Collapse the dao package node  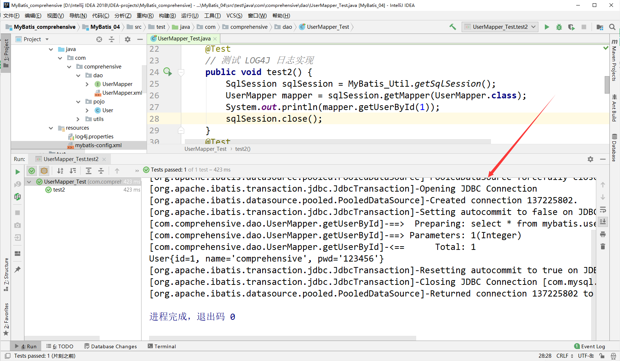(x=78, y=75)
